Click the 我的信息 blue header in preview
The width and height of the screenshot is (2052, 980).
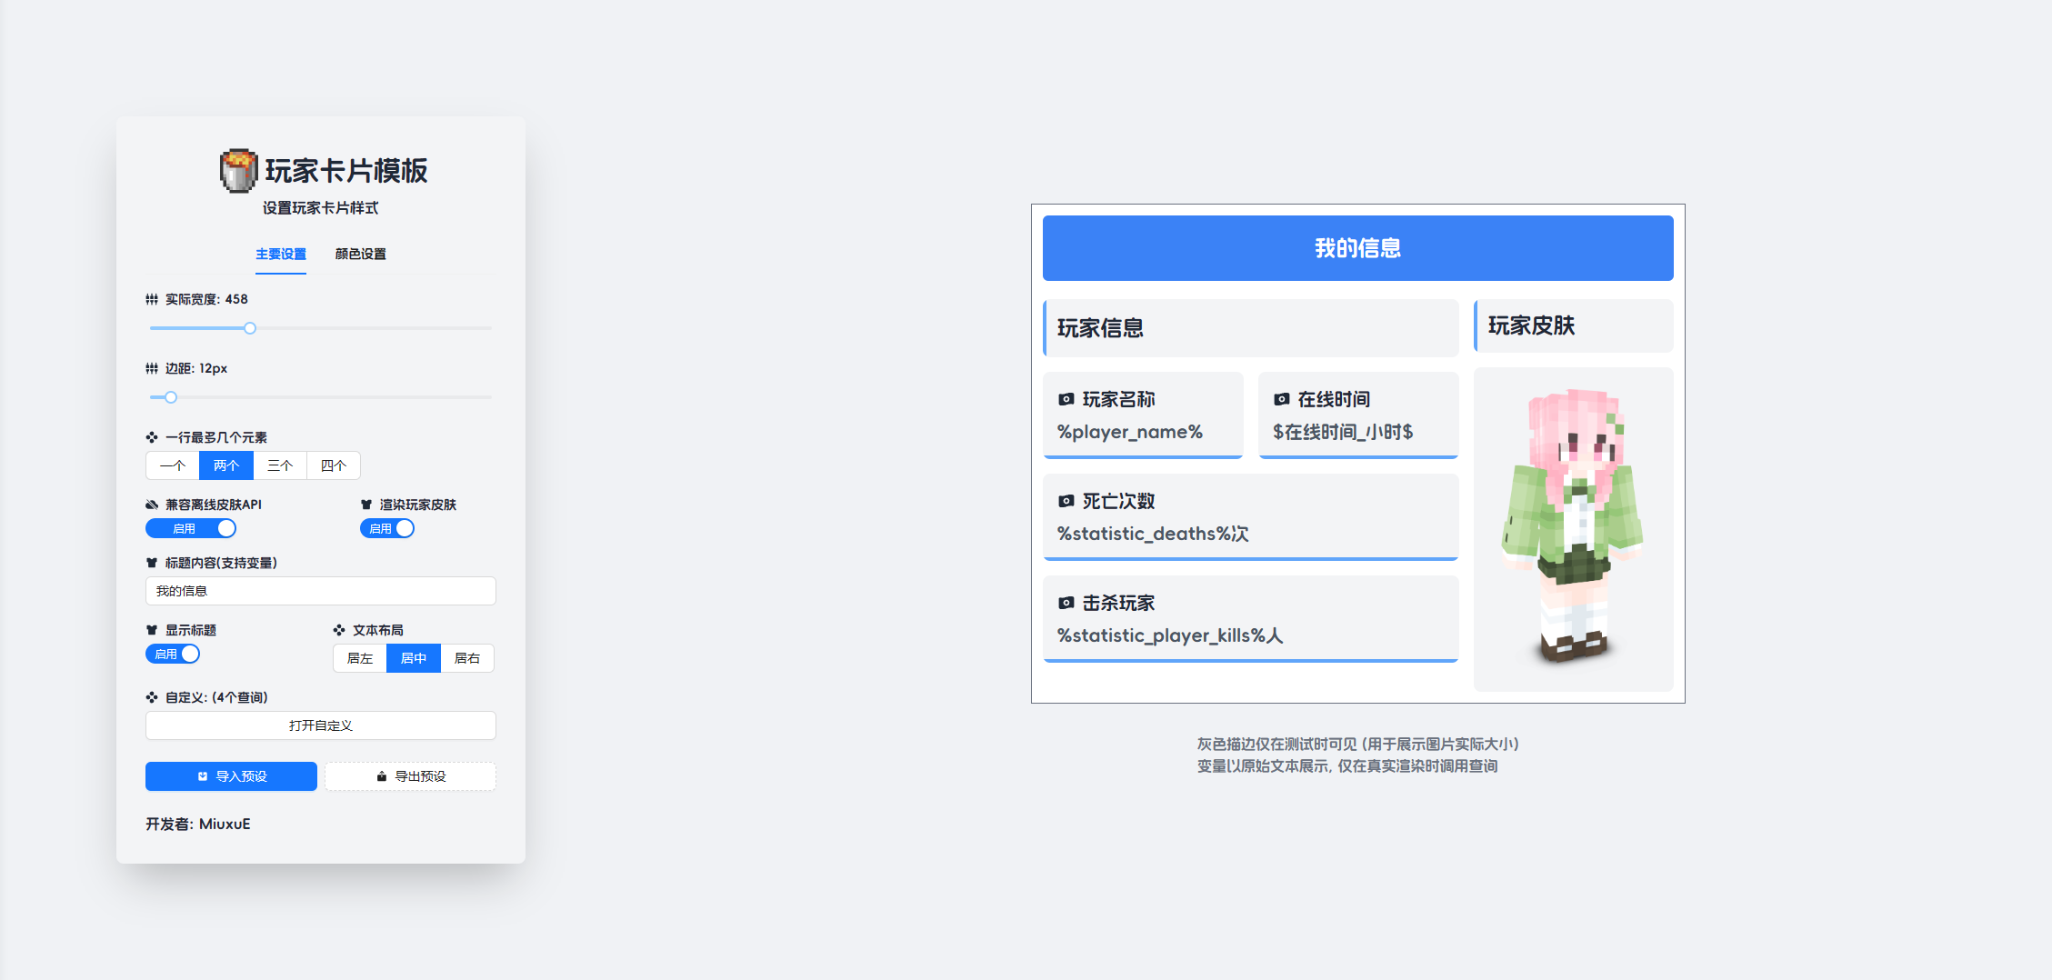pyautogui.click(x=1358, y=248)
